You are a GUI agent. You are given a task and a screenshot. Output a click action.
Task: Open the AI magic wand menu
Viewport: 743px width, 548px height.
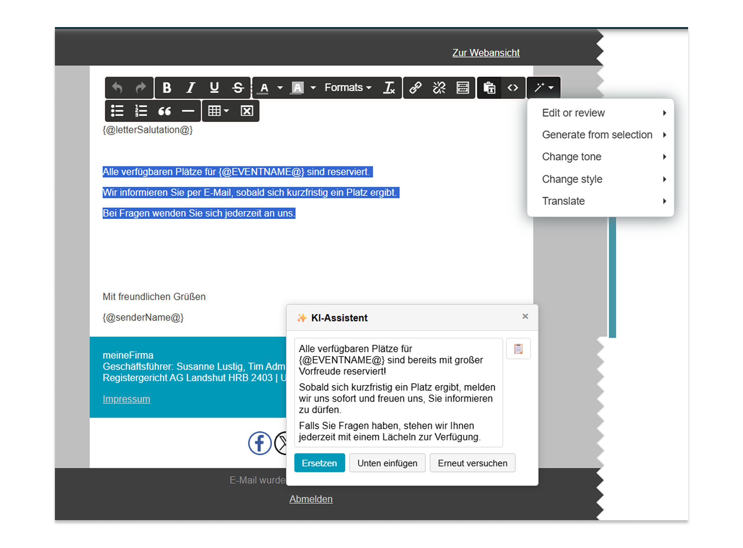click(x=544, y=88)
